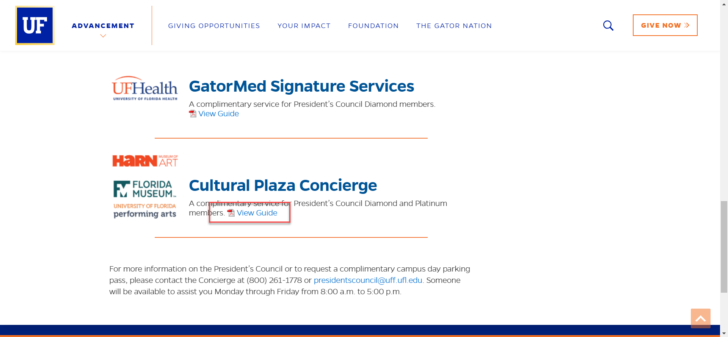Open the Giving Opportunities menu
Screen dimensions: 728x337
(214, 26)
